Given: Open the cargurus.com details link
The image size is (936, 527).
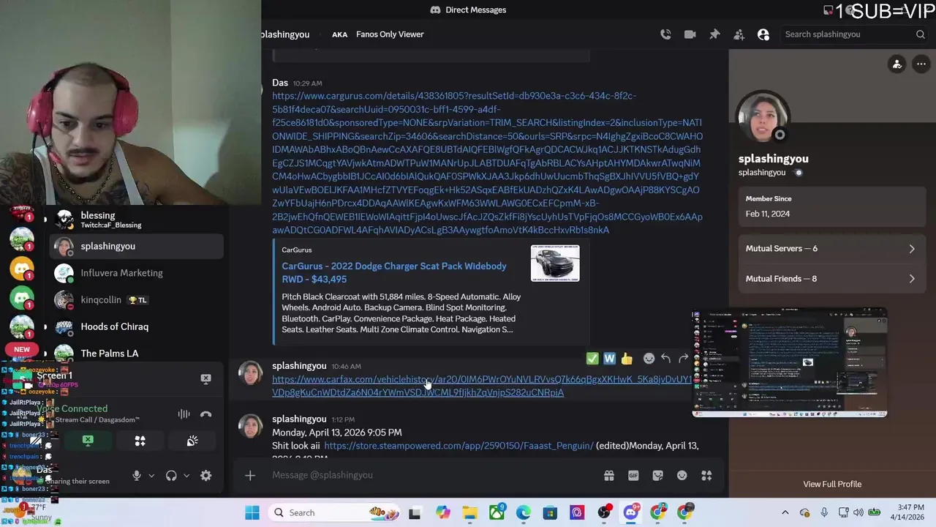Looking at the screenshot, I should pos(487,162).
